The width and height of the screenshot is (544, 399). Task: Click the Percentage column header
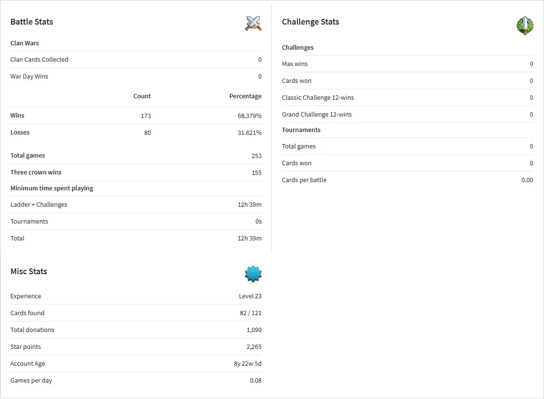[x=245, y=96]
